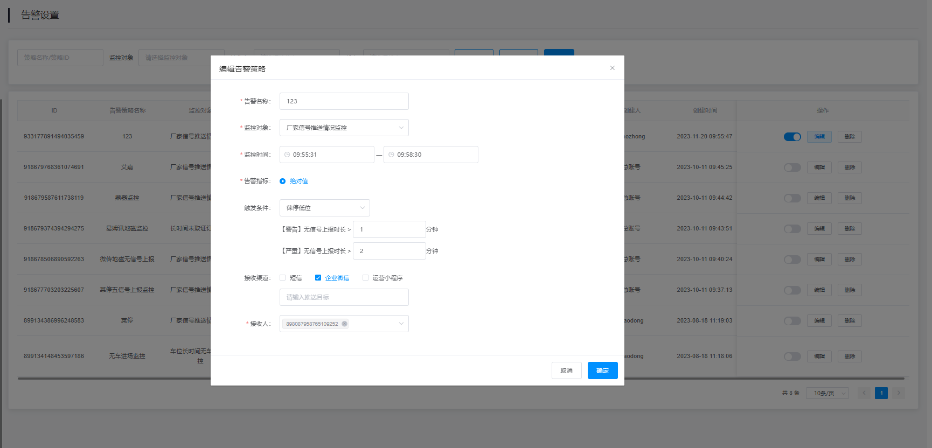Click 确定 to confirm the alarm policy

click(x=602, y=370)
